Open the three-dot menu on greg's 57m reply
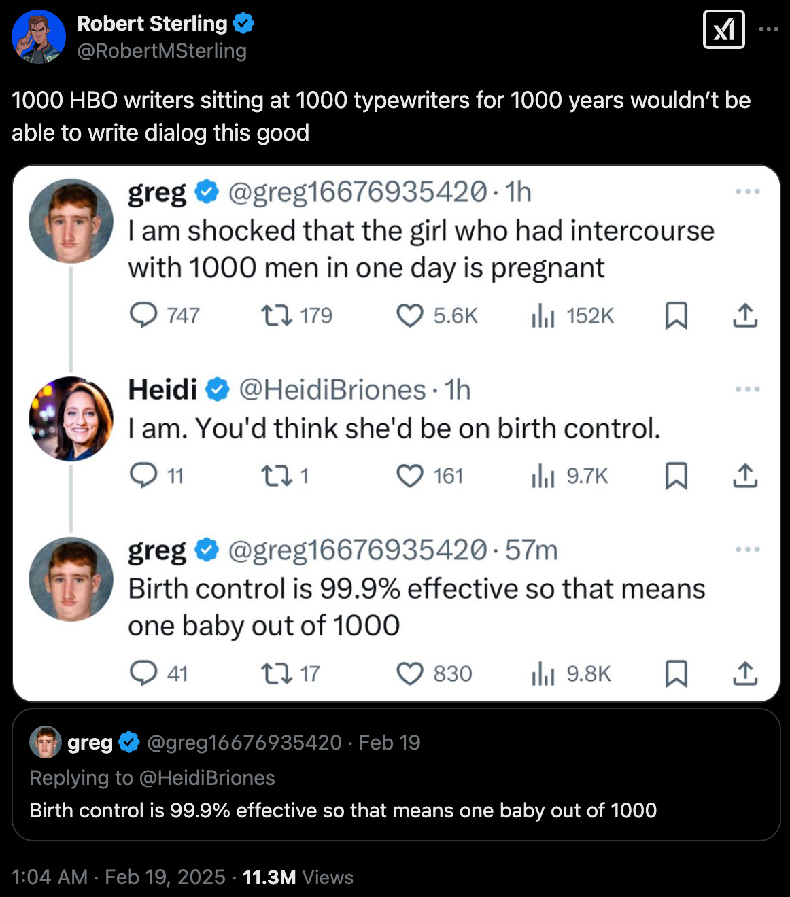 click(747, 550)
